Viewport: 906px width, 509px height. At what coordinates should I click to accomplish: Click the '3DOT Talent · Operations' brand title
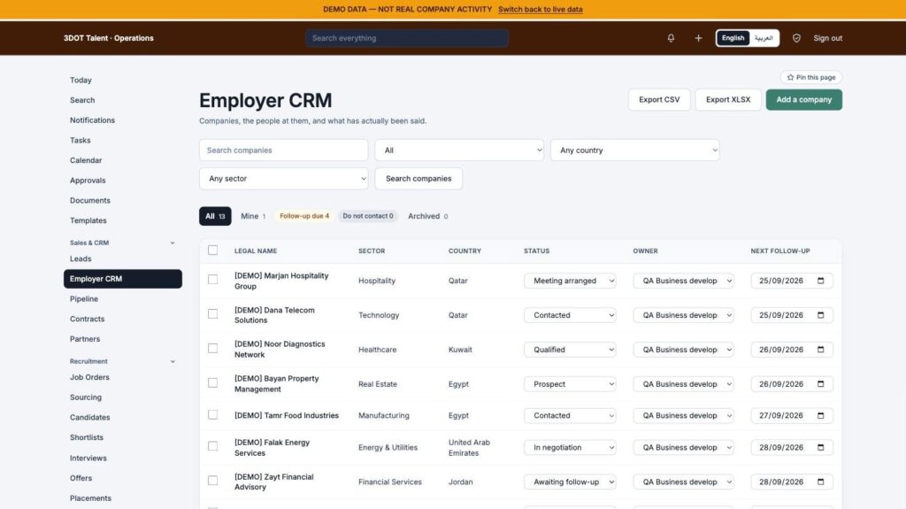point(109,38)
